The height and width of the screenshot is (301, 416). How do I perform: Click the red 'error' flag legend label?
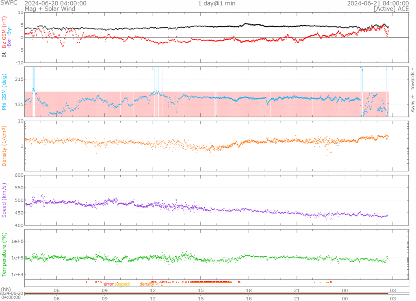pyautogui.click(x=108, y=284)
